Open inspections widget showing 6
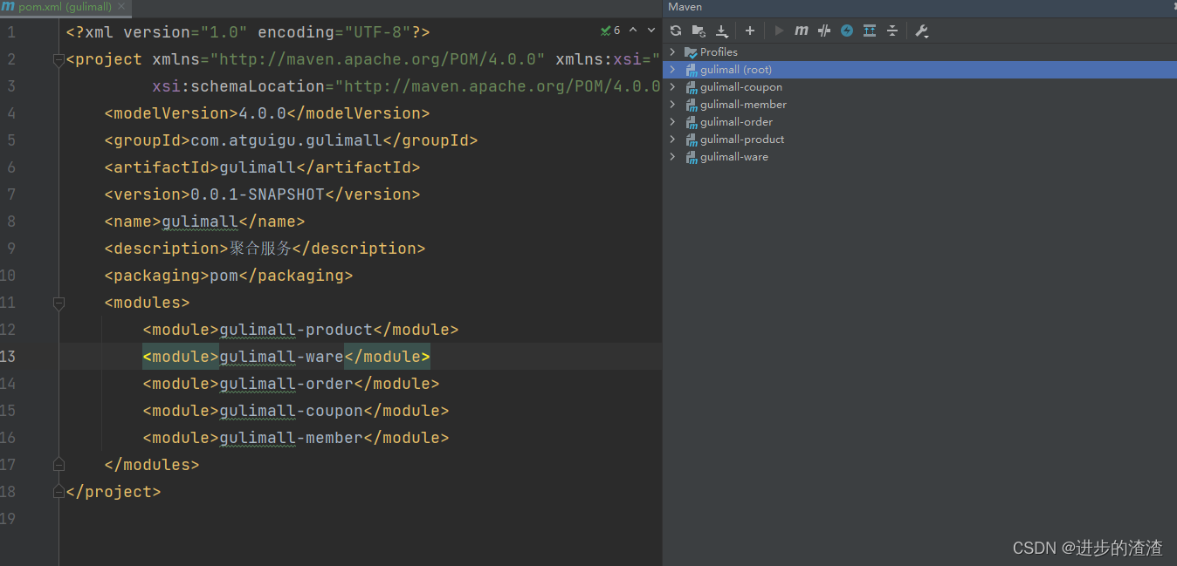 pos(610,31)
